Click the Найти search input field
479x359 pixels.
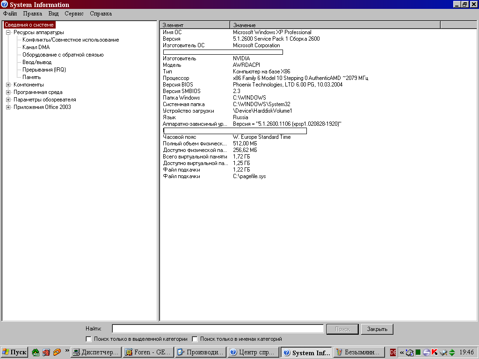218,329
